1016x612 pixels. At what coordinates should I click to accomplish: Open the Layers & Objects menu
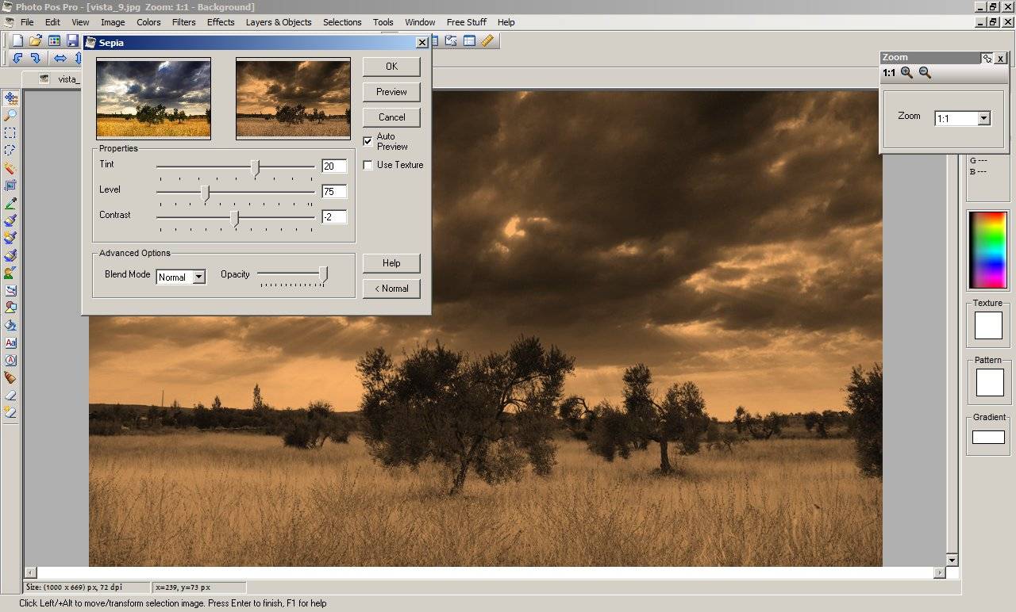tap(278, 22)
